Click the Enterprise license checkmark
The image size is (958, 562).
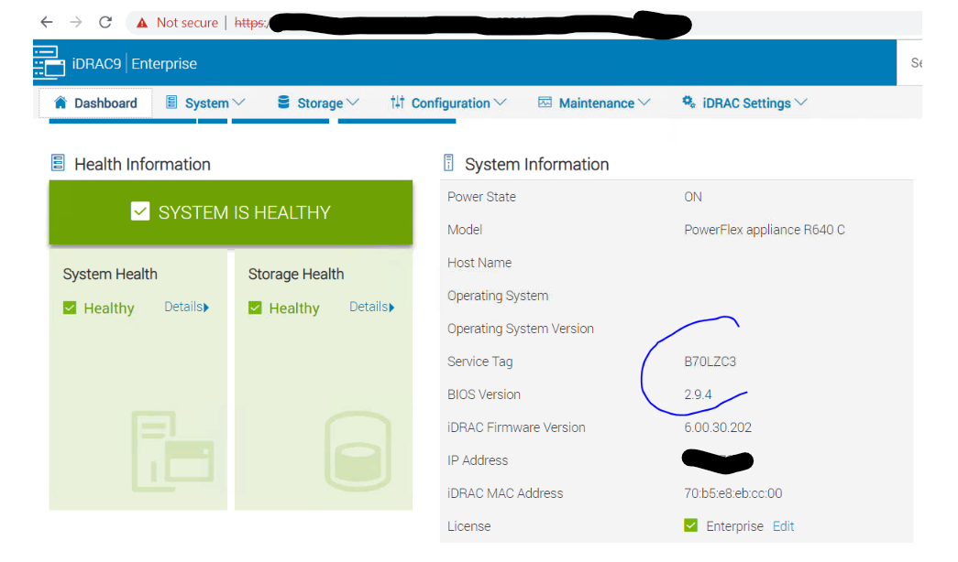(690, 526)
